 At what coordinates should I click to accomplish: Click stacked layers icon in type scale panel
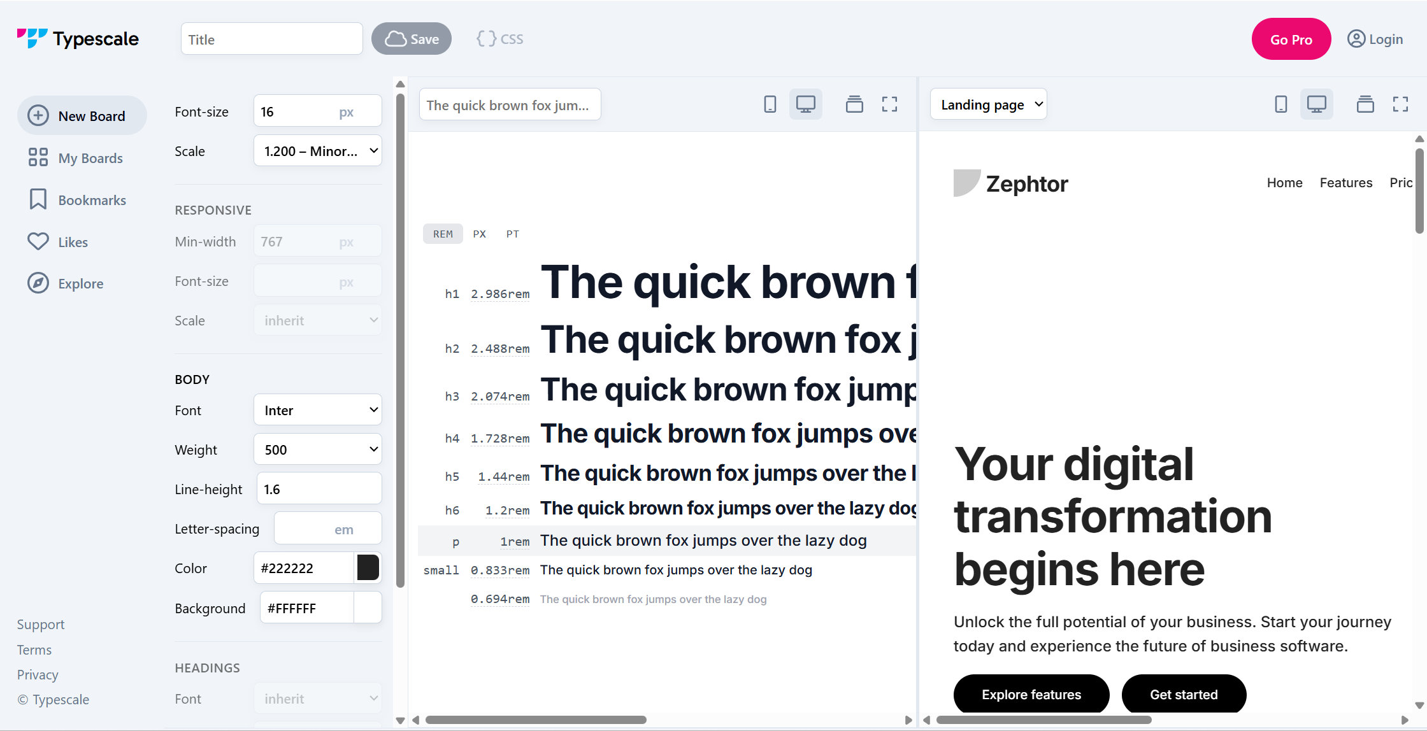pyautogui.click(x=854, y=104)
